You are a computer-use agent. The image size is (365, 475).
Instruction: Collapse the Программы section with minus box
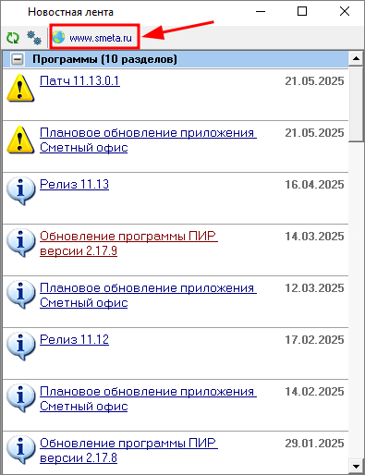point(18,59)
